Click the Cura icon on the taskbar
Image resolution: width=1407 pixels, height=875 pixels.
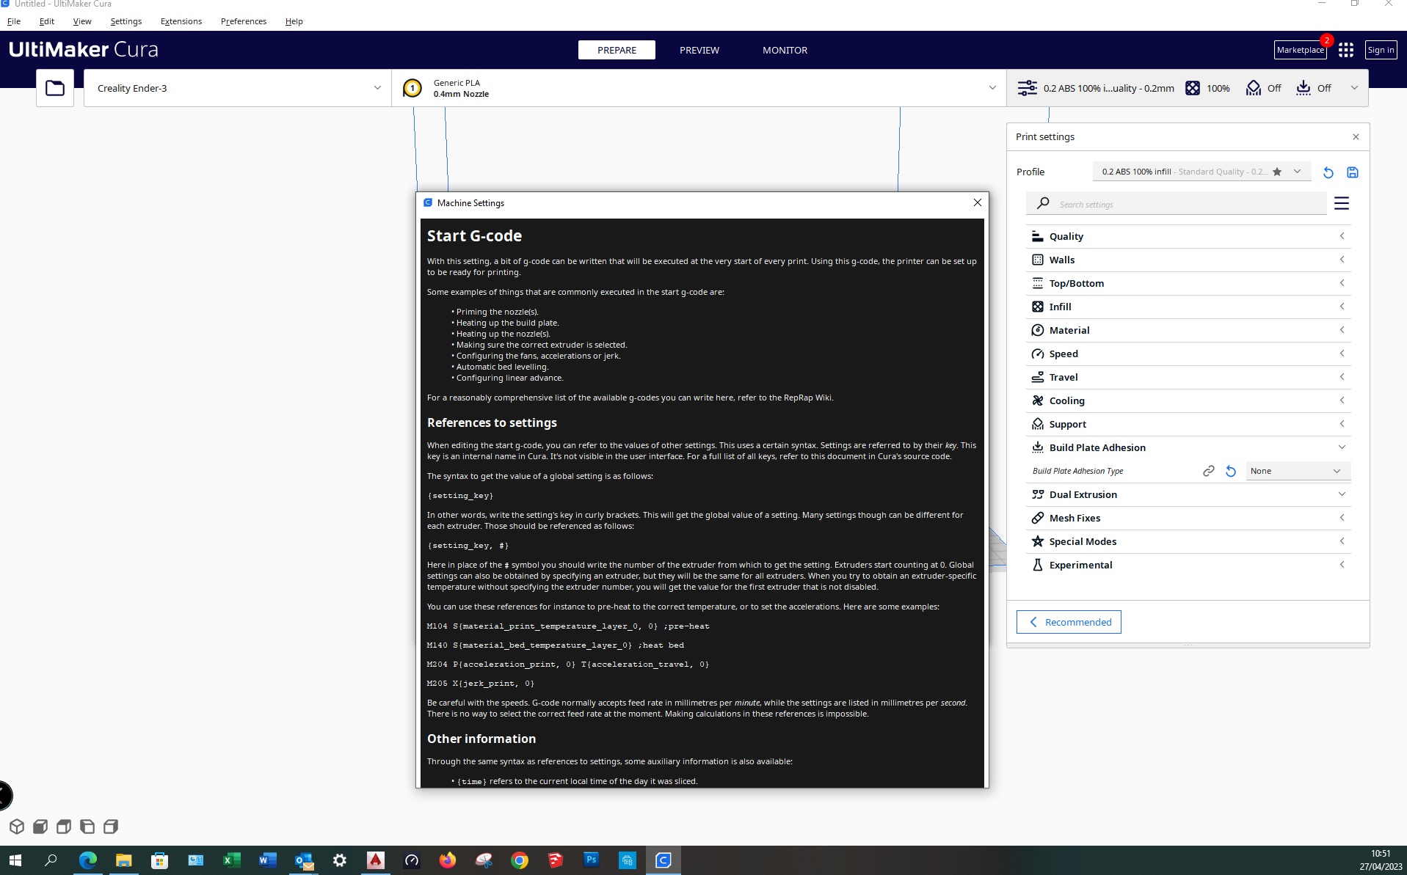pos(662,860)
